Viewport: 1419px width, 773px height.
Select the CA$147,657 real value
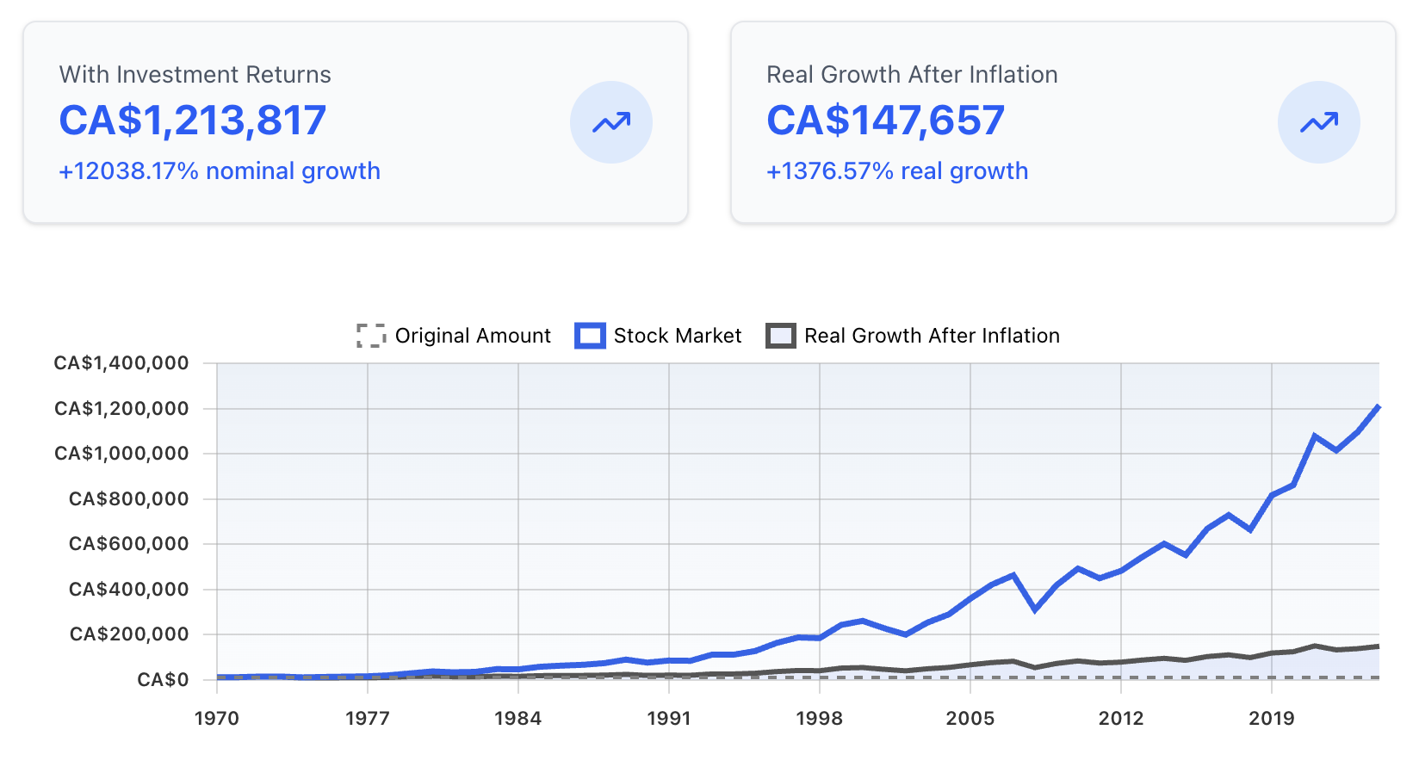click(885, 121)
